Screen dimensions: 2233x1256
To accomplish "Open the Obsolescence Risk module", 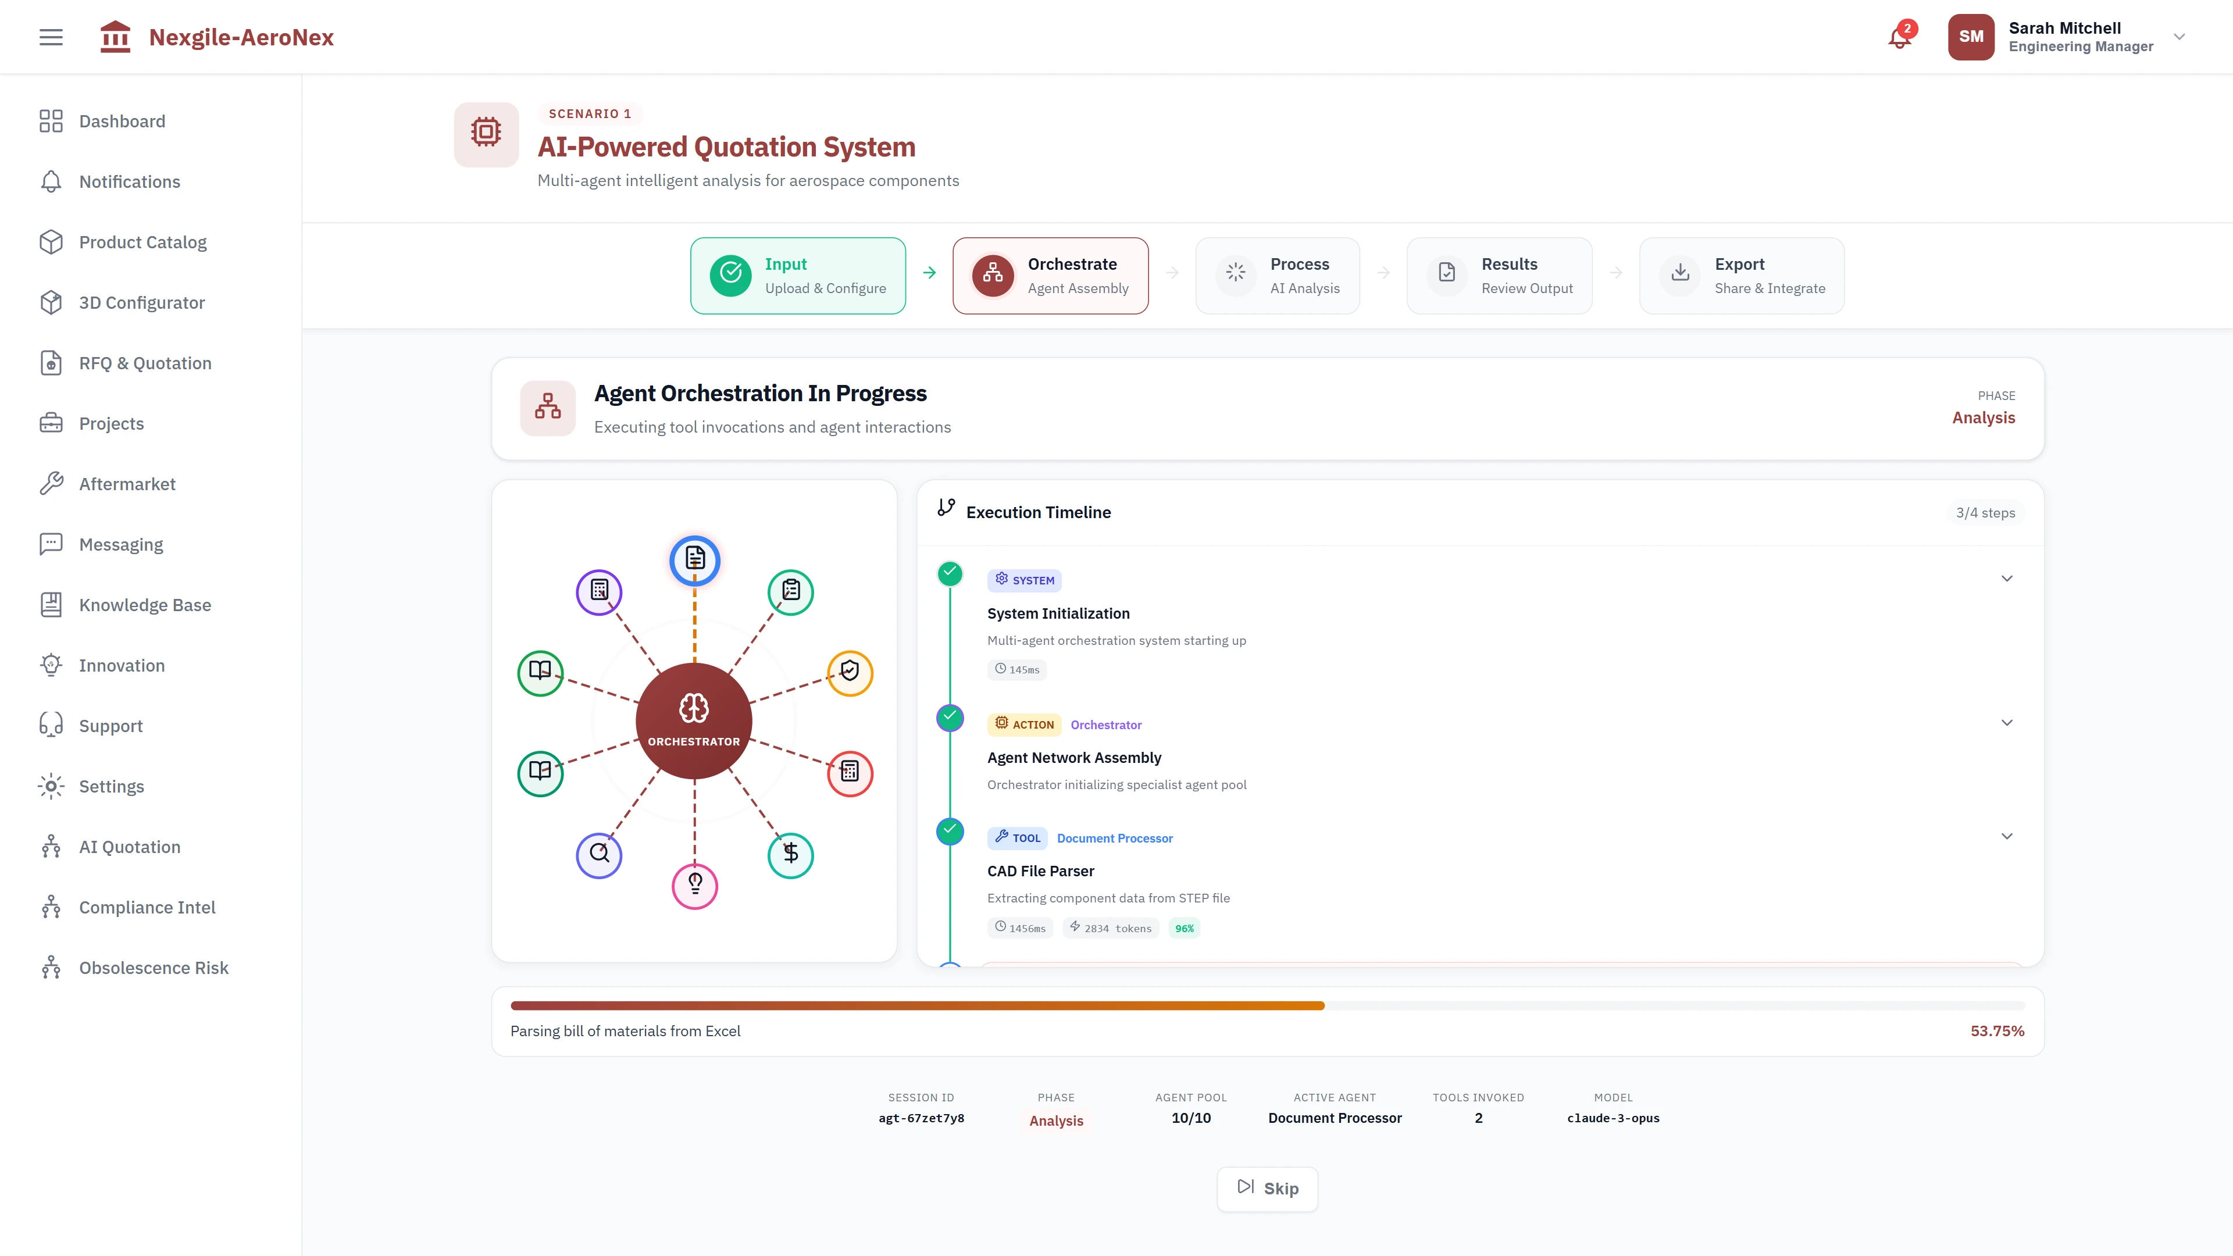I will tap(154, 968).
